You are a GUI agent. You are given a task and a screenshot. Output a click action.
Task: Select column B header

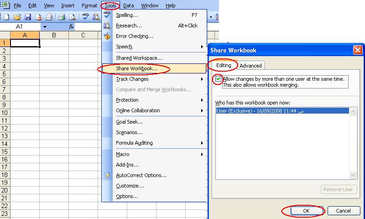pos(54,35)
